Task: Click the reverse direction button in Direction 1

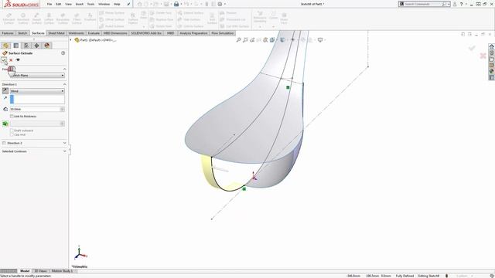Action: click(5, 91)
